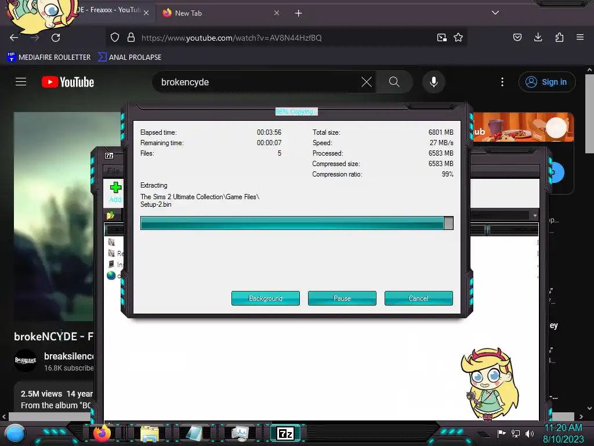Toggle picture-in-picture icon in address bar
This screenshot has width=594, height=446.
click(x=441, y=38)
